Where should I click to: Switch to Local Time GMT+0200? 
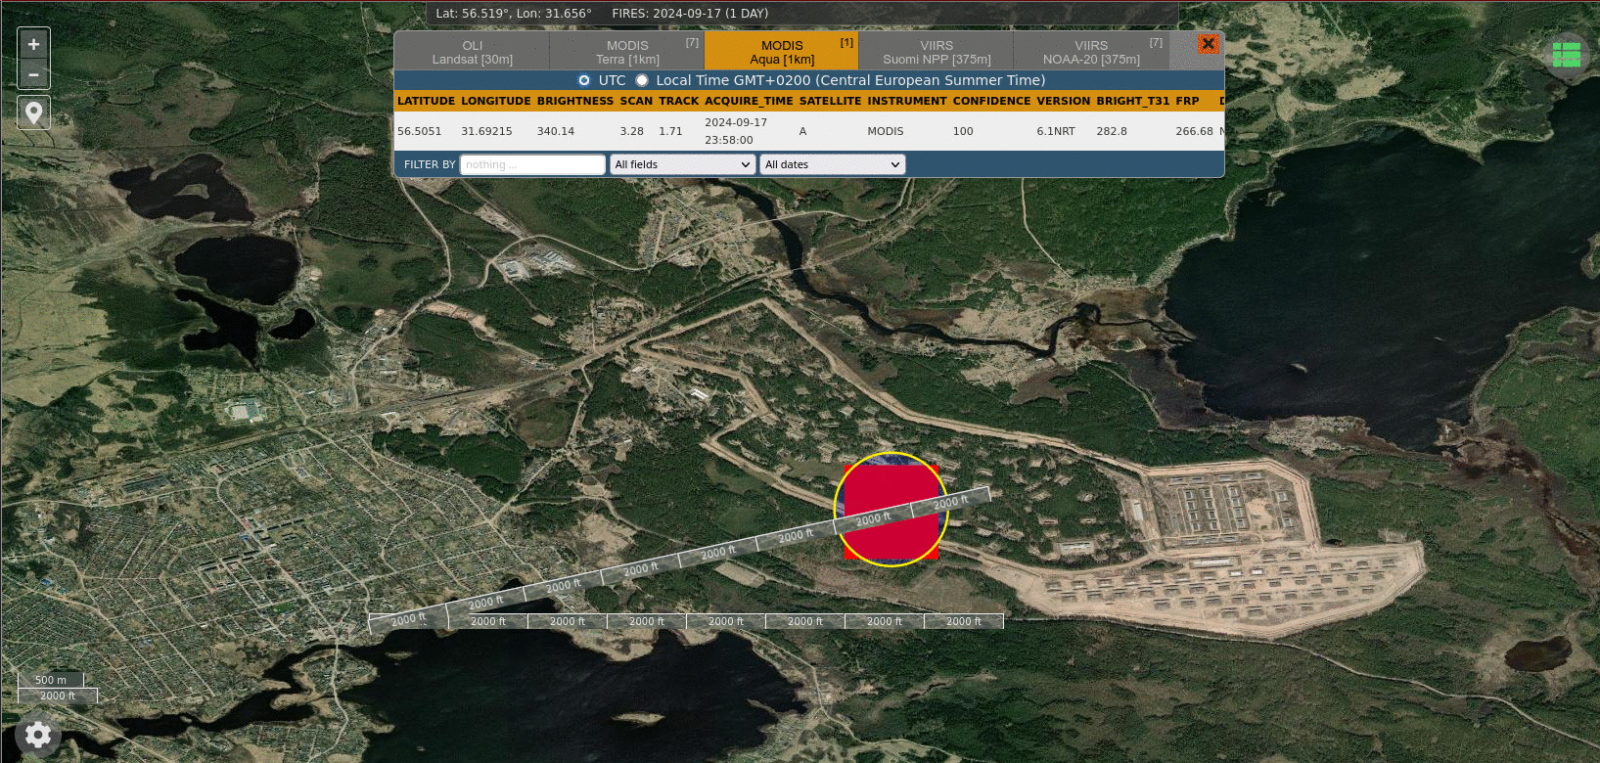[x=642, y=80]
